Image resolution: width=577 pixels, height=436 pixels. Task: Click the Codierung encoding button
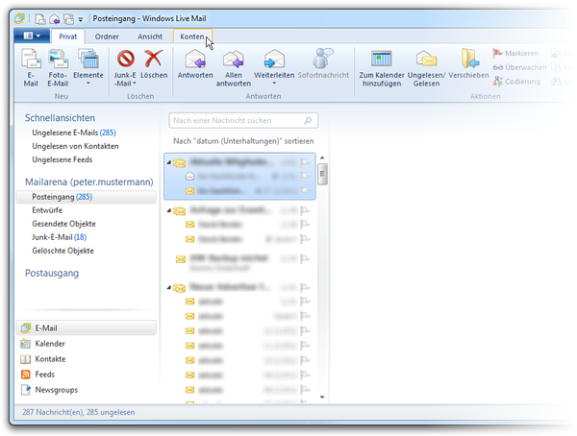point(516,82)
